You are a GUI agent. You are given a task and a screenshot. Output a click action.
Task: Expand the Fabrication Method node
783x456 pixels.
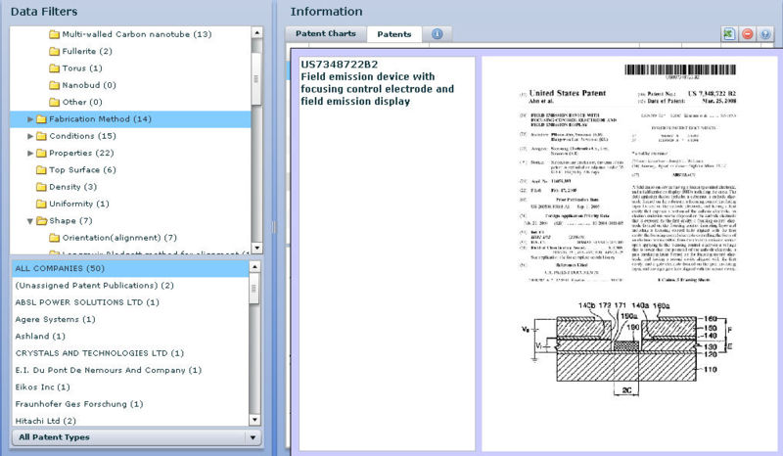click(30, 119)
